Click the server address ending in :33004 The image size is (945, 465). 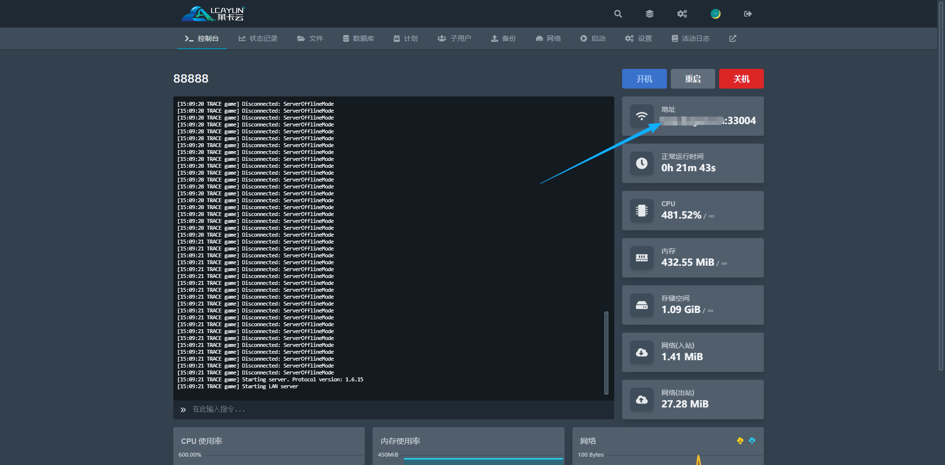pyautogui.click(x=708, y=121)
